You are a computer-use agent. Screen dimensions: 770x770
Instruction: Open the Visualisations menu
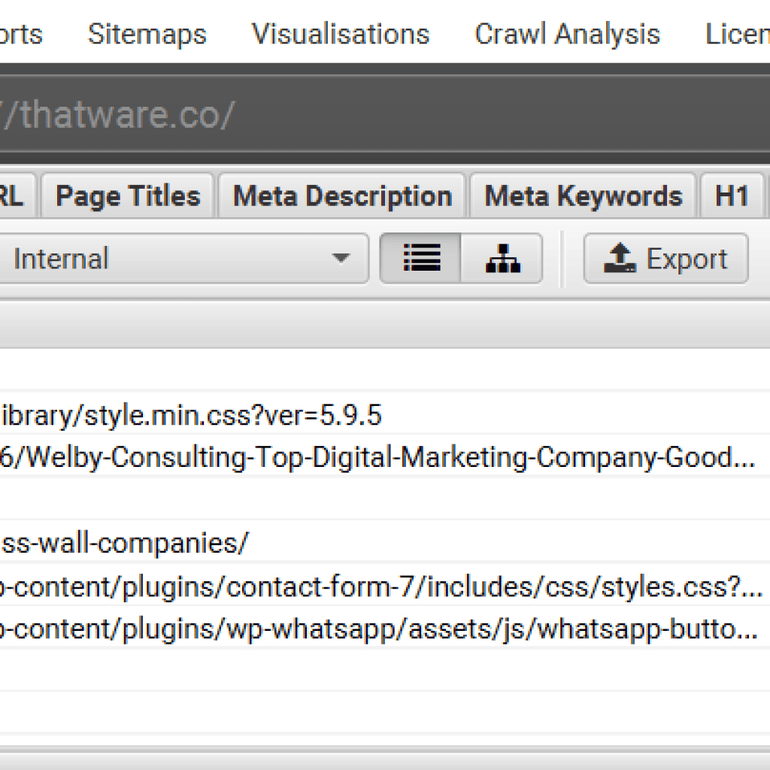pos(341,35)
